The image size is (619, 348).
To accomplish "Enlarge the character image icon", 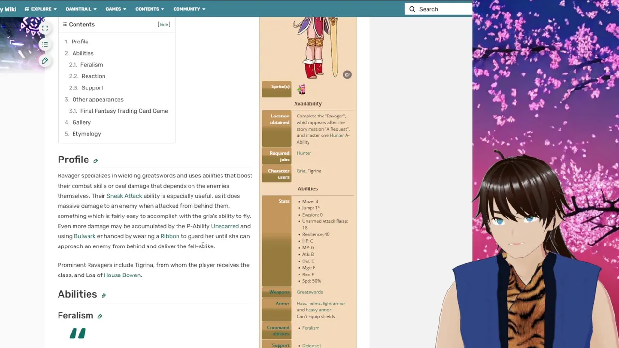I will [347, 74].
